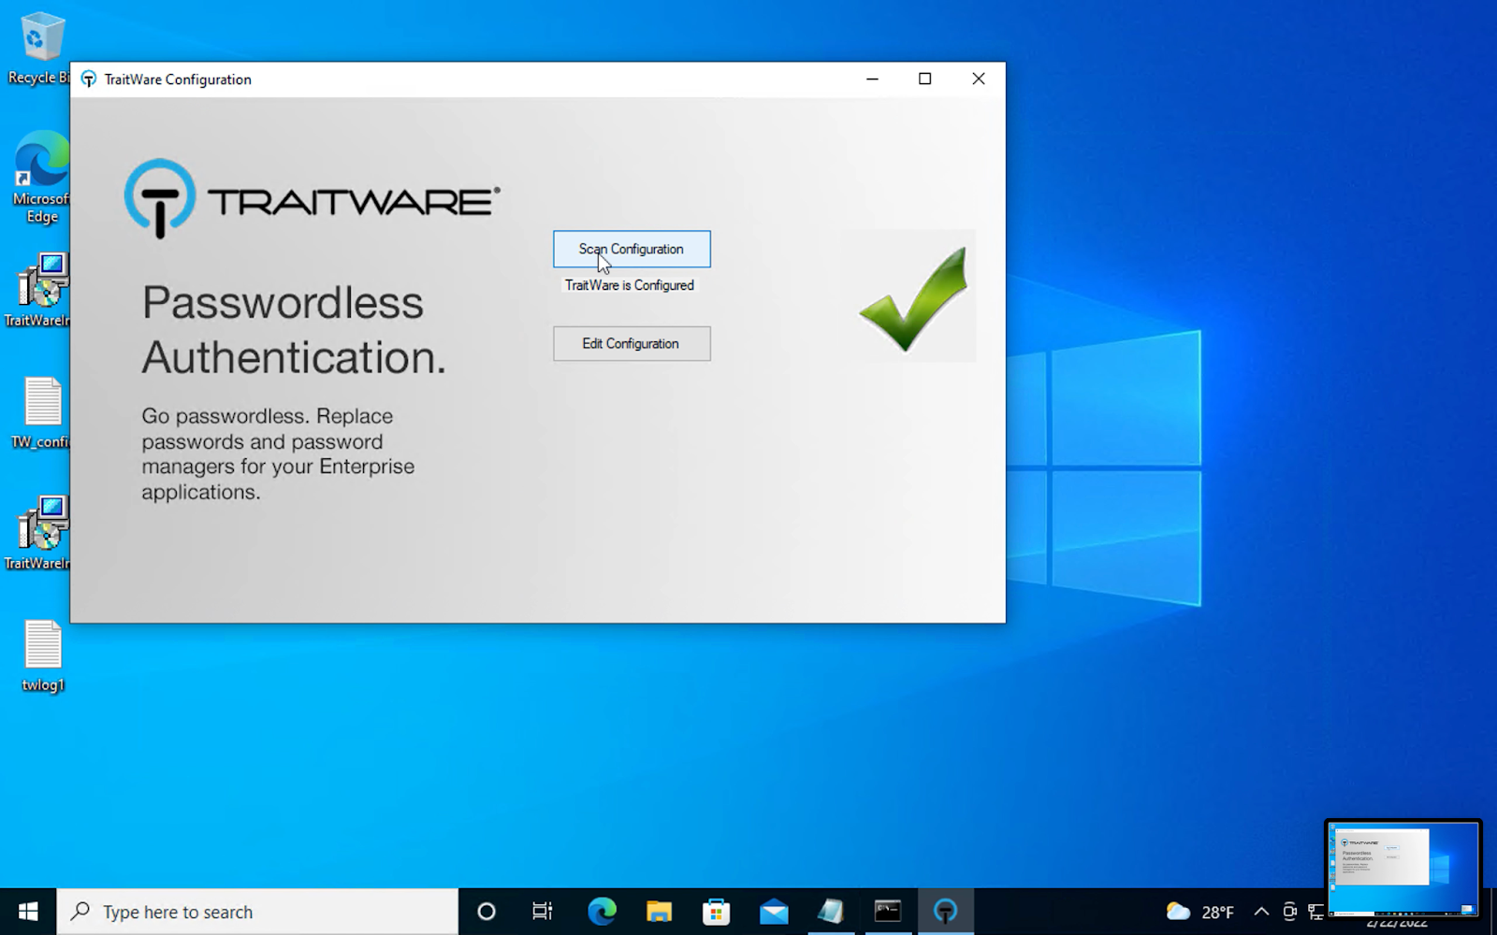This screenshot has height=935, width=1497.
Task: Close the TraitWare Configuration window
Action: tap(979, 79)
